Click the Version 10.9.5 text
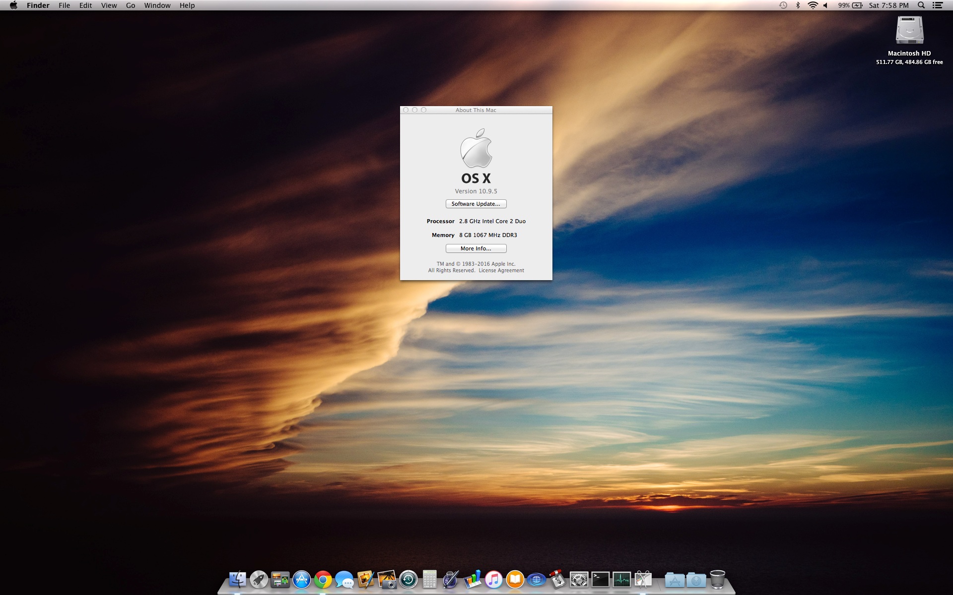This screenshot has height=595, width=953. tap(476, 191)
